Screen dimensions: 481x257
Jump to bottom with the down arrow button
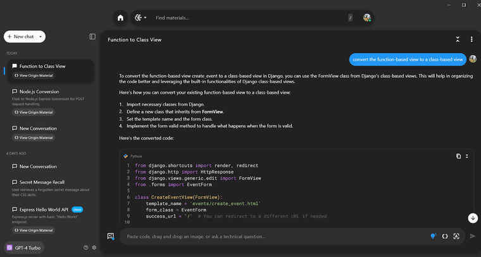click(473, 218)
